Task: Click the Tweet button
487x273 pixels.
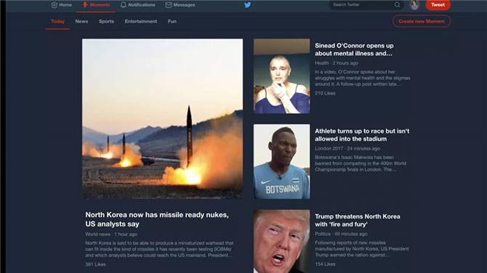Action: click(x=438, y=4)
